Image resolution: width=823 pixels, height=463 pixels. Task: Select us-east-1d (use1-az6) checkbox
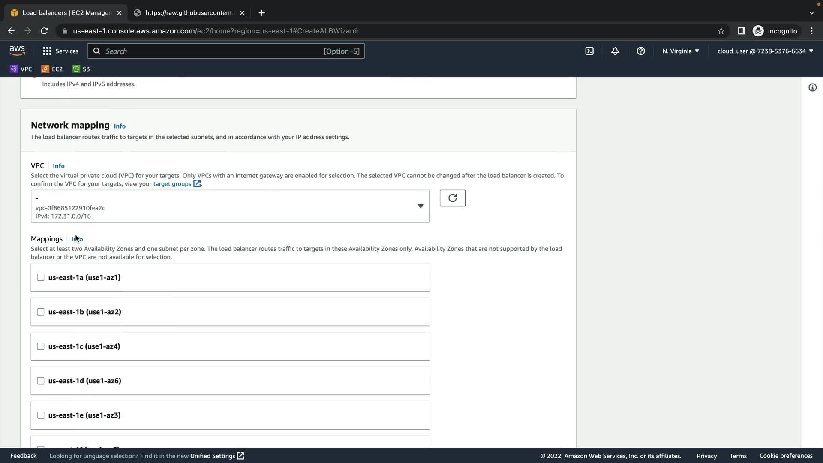coord(41,381)
